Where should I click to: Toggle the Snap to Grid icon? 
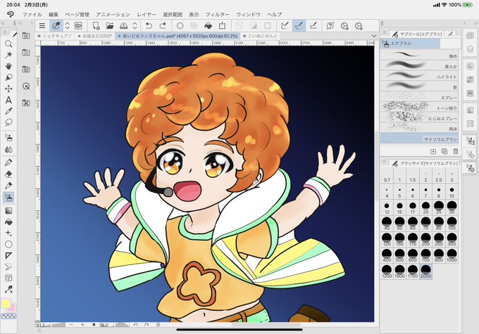click(313, 26)
